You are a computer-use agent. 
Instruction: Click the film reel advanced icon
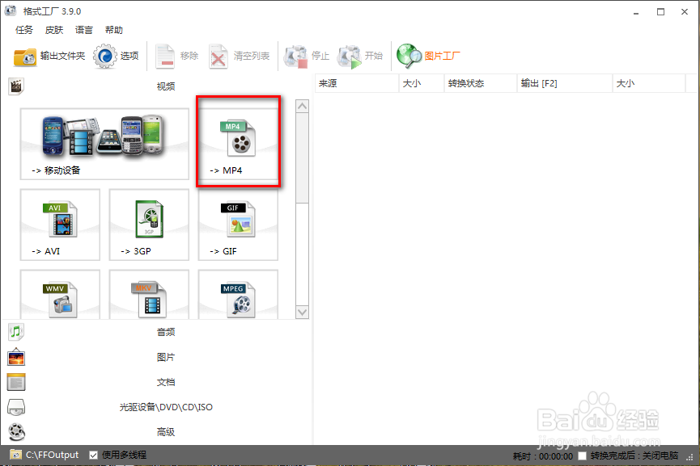[x=16, y=432]
